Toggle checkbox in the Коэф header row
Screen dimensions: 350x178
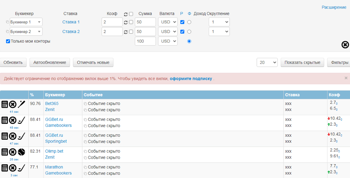pyautogui.click(x=131, y=14)
